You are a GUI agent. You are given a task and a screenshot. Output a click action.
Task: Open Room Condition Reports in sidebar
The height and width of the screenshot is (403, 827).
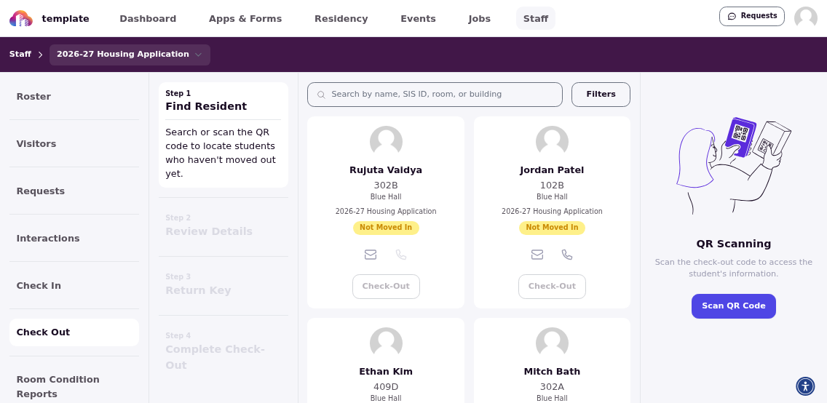pyautogui.click(x=74, y=387)
